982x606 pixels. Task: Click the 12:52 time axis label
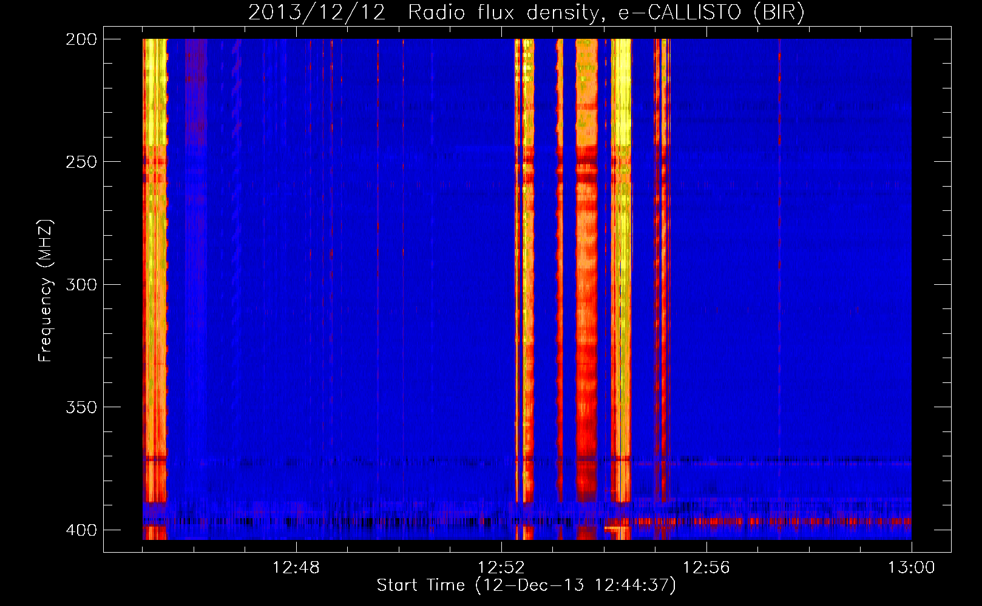(x=501, y=568)
